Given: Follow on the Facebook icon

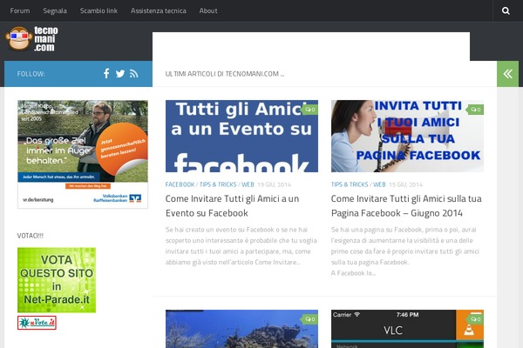Looking at the screenshot, I should 106,74.
